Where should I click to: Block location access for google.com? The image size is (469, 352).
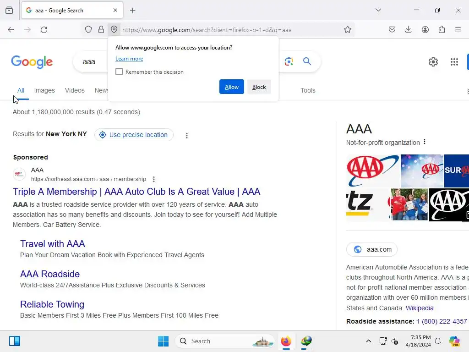pyautogui.click(x=259, y=87)
